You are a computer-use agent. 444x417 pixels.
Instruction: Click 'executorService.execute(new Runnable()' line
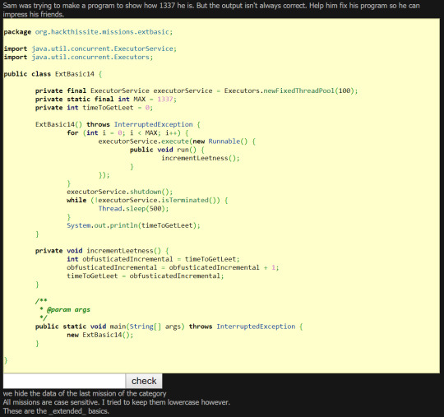pos(177,141)
